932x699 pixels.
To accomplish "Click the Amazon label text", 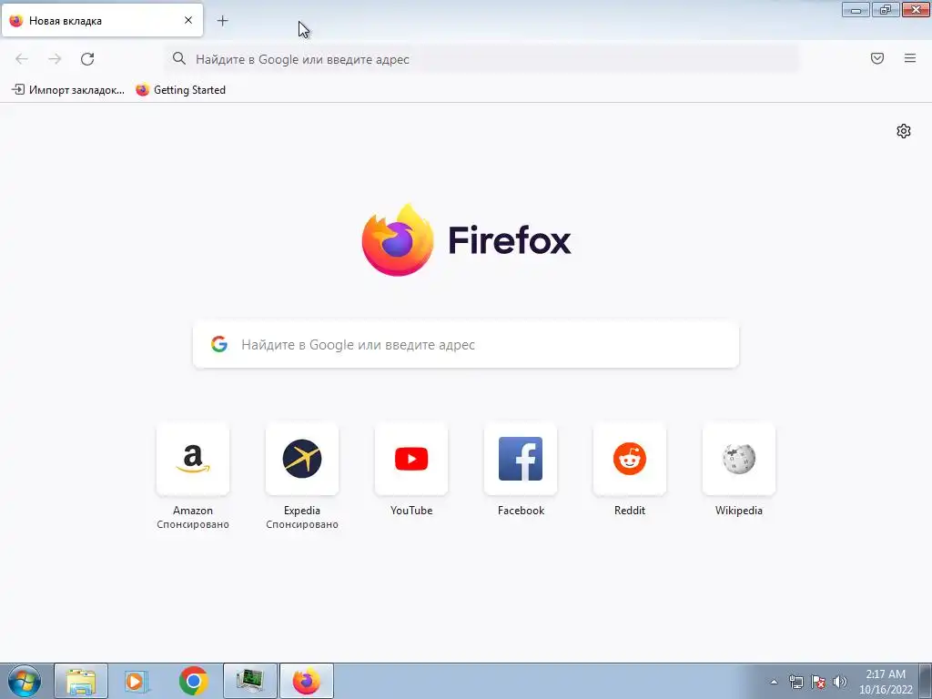I will (x=193, y=511).
